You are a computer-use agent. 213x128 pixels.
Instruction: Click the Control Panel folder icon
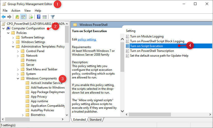(x=23, y=51)
